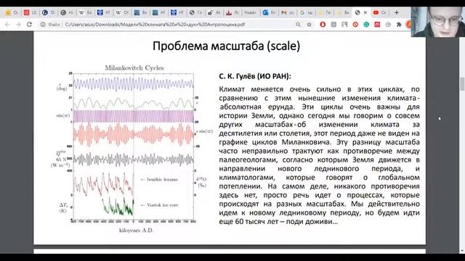Open site info icon beside 'Файл'
This screenshot has height=261, width=465.
click(x=43, y=25)
